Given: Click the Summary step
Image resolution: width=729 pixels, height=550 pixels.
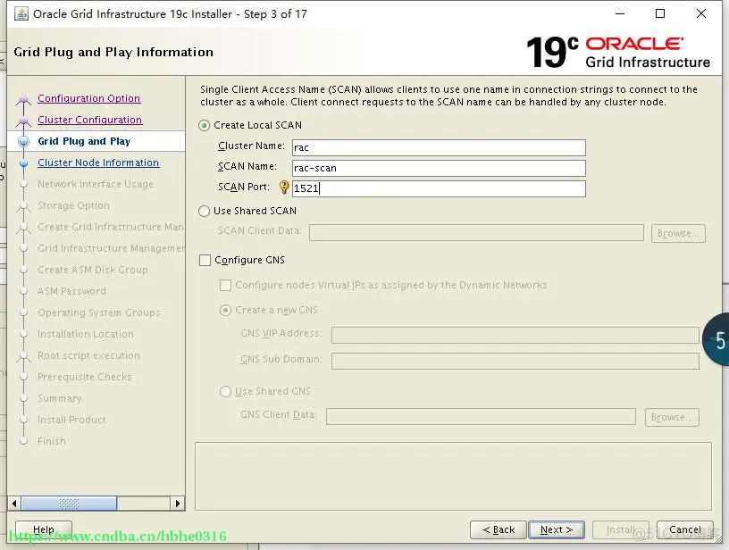Looking at the screenshot, I should (x=60, y=398).
